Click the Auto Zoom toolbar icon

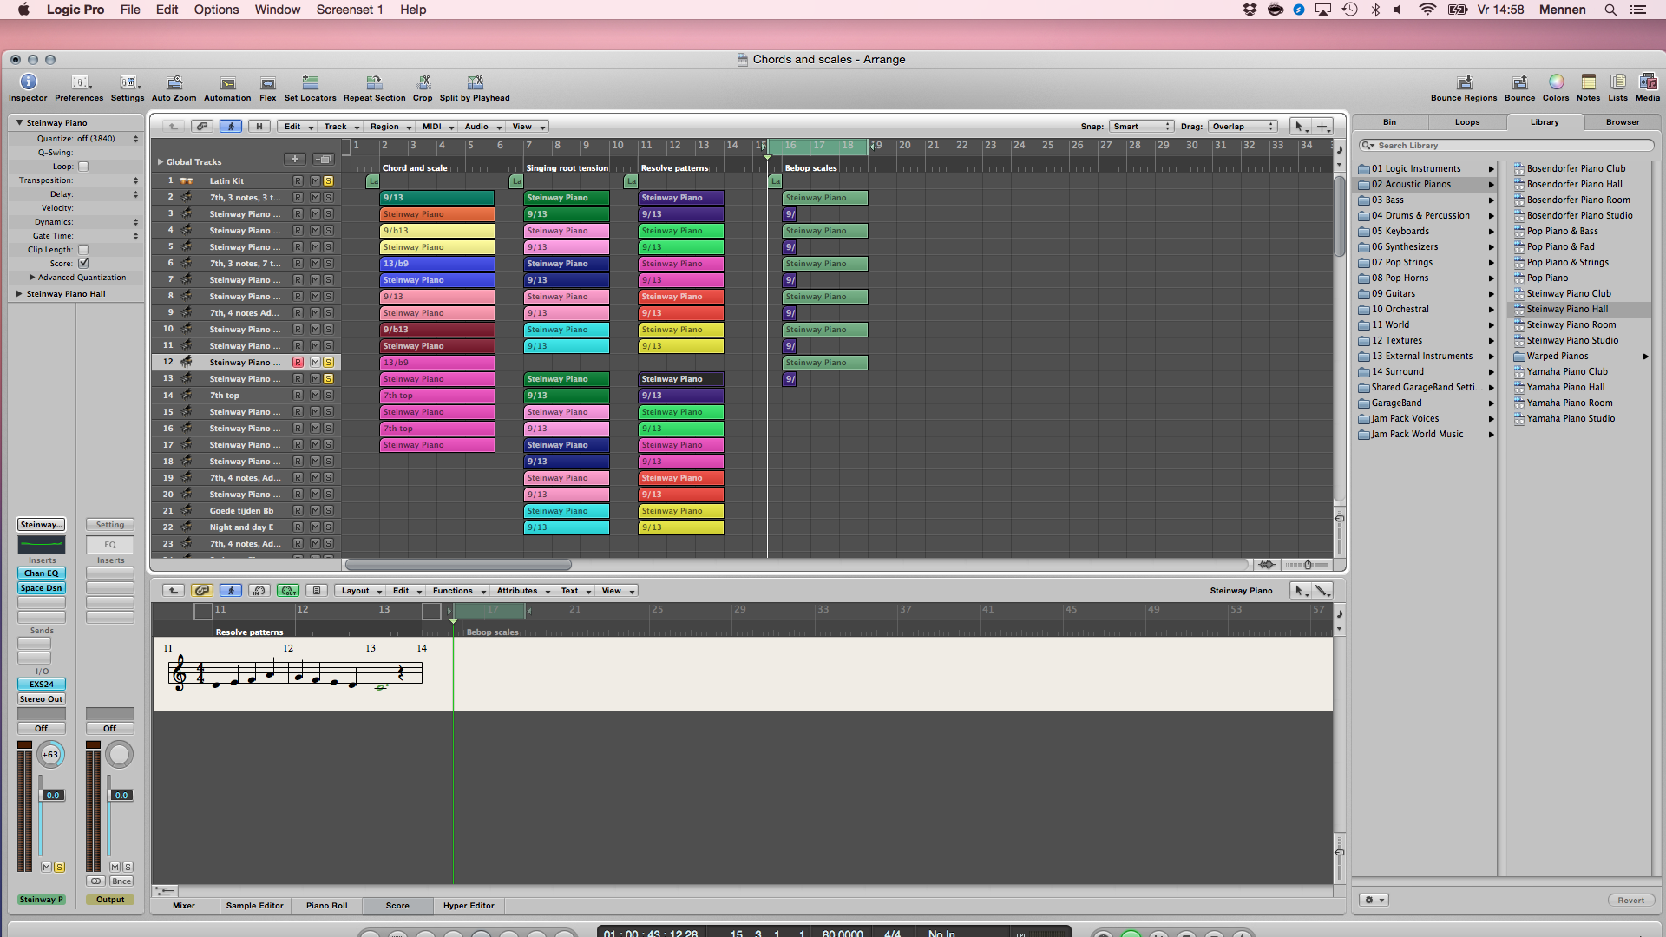pos(174,82)
